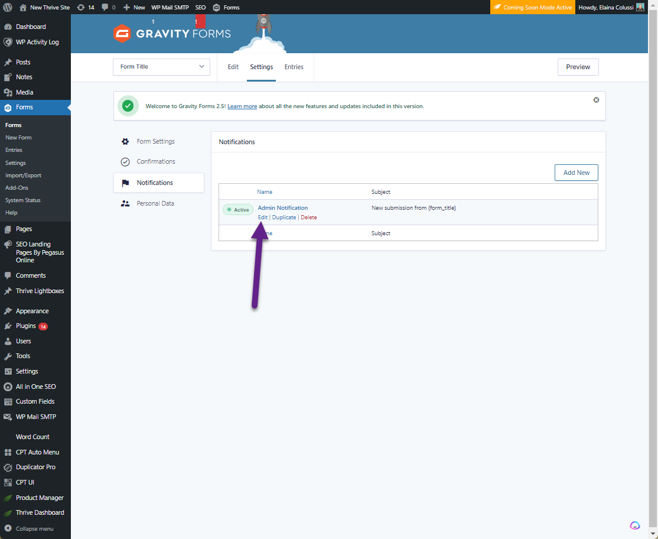Click Form Settings gear icon
Viewport: 658px width, 539px height.
(x=125, y=141)
